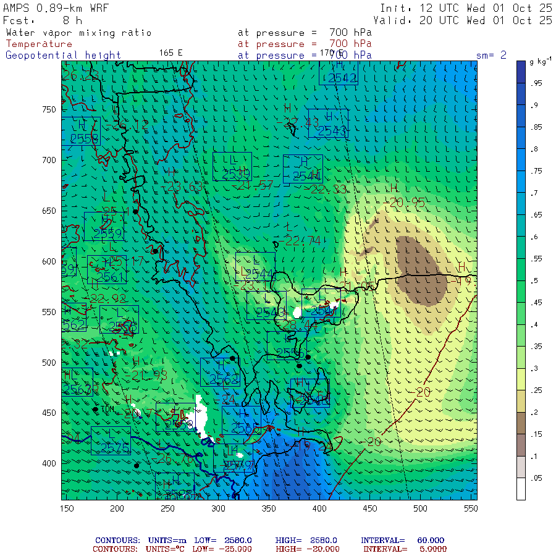This screenshot has width=556, height=556.
Task: Click the 'g kg-1' units label above the colorbar
Action: (541, 61)
